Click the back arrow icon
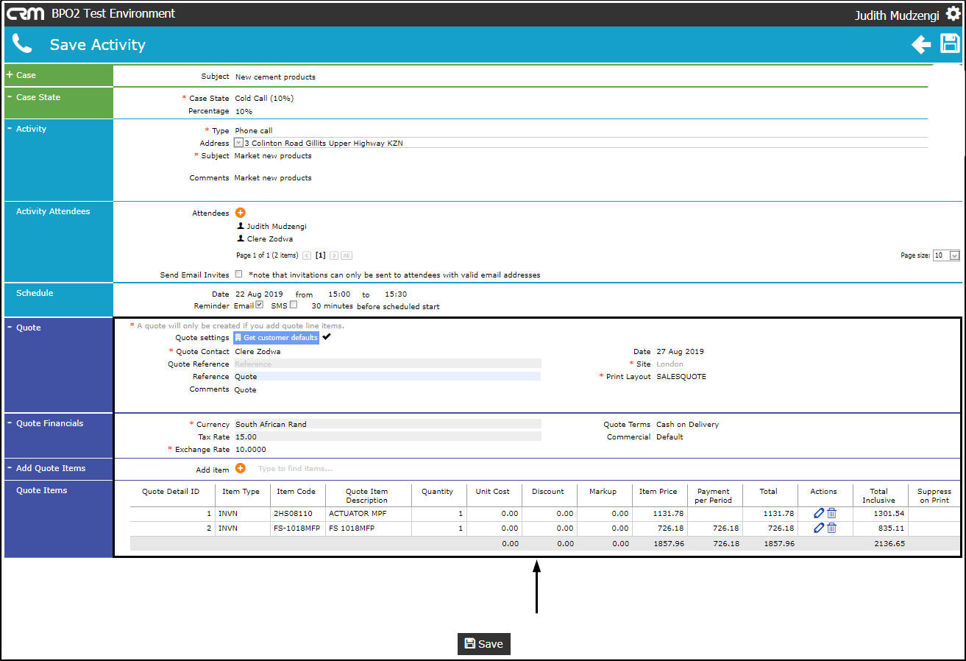 [x=921, y=45]
